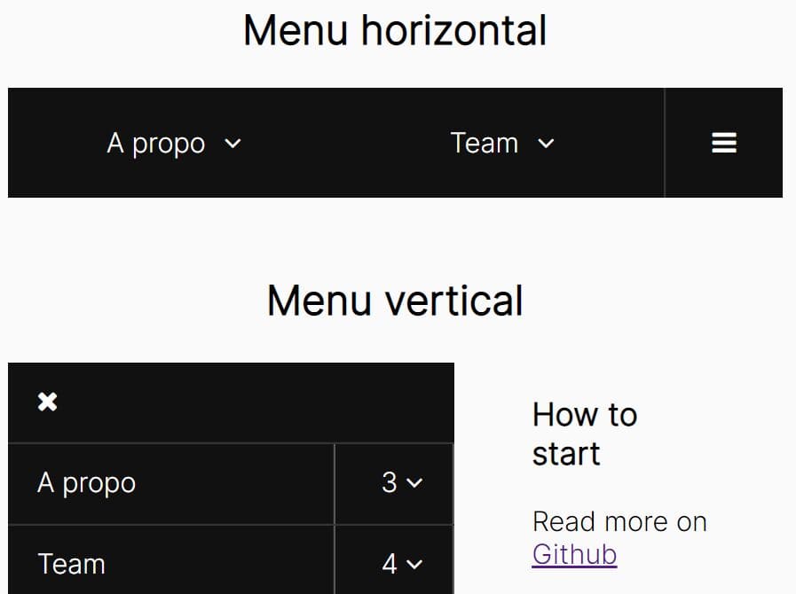Open the hamburger menu in horizontal bar
This screenshot has width=796, height=594.
click(724, 143)
